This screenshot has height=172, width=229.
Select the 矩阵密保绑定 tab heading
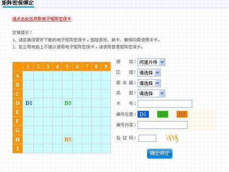18,3
